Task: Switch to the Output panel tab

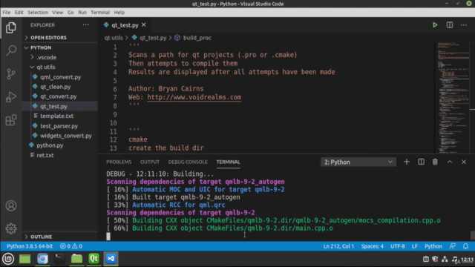Action: click(x=150, y=162)
